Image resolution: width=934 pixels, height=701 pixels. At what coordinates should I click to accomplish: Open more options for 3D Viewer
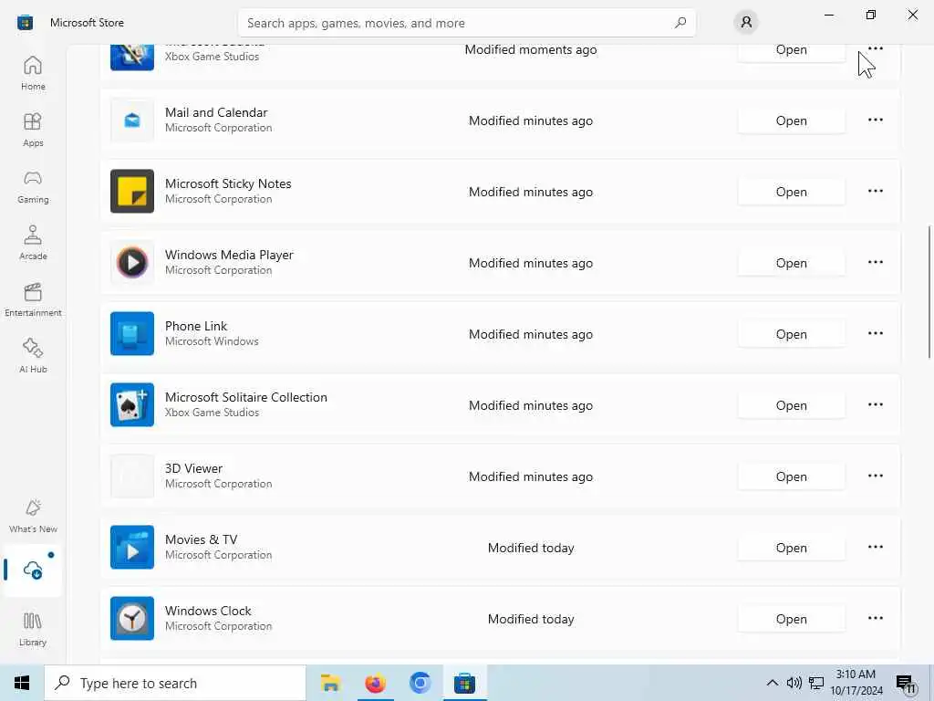(875, 476)
